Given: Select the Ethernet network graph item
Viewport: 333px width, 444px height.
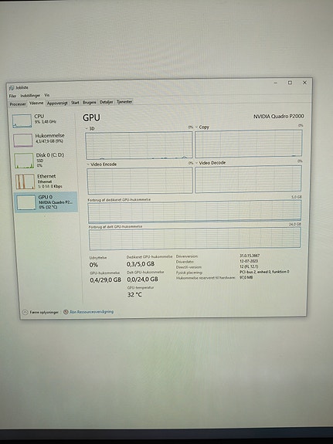Looking at the screenshot, I should (45, 181).
